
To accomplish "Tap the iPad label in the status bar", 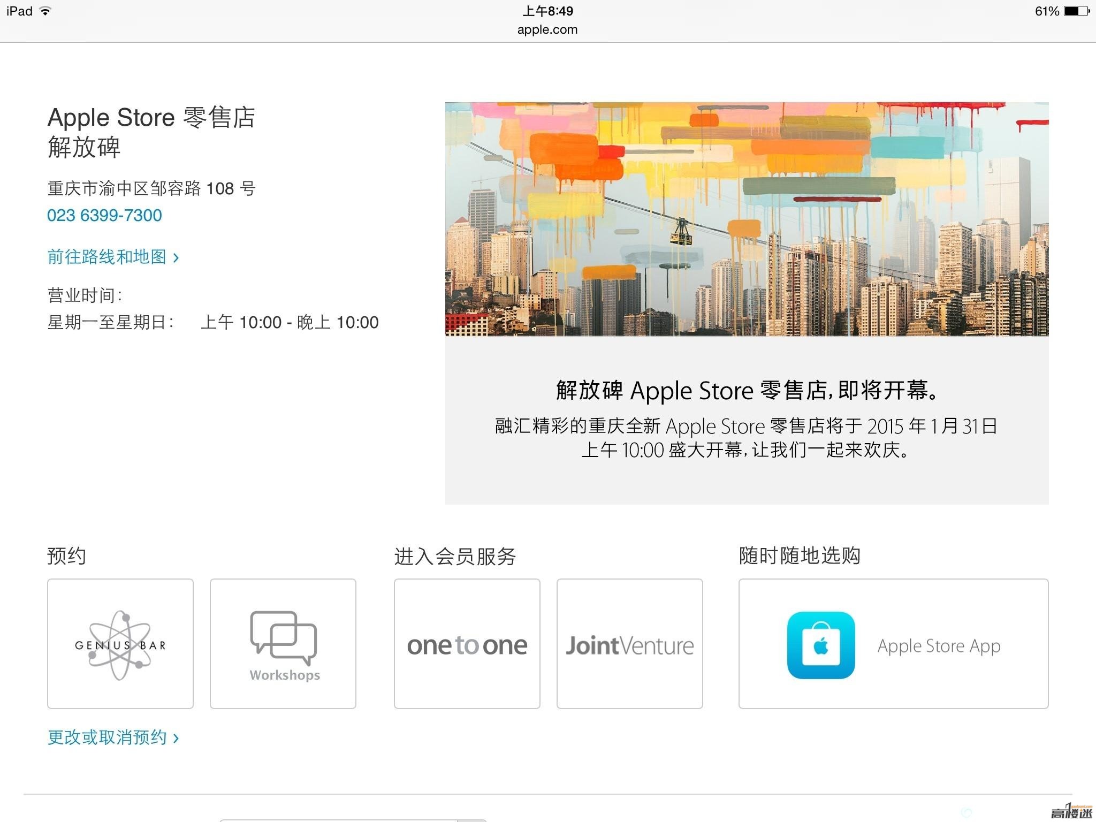I will tap(19, 11).
